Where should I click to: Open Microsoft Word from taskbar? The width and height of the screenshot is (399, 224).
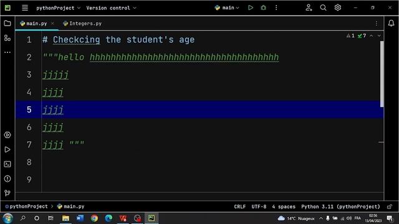point(80,218)
